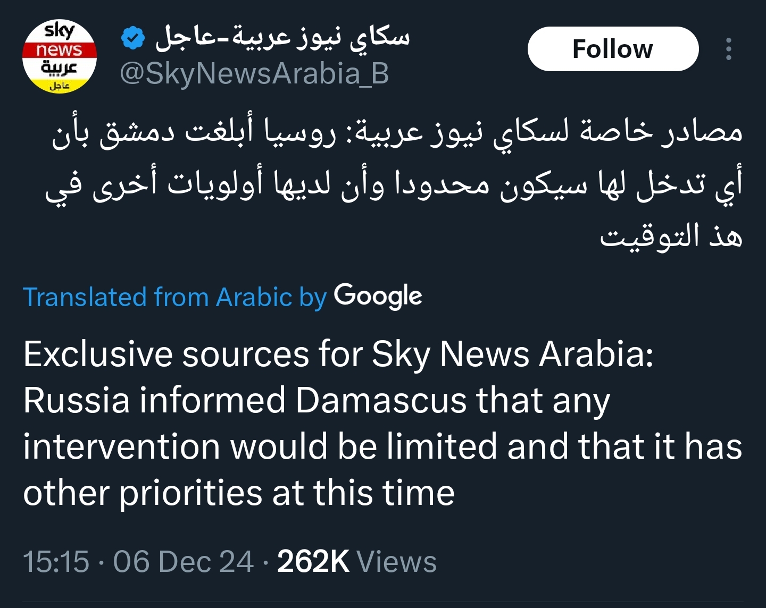Click the Google logo
Viewport: 766px width, 608px height.
(378, 296)
